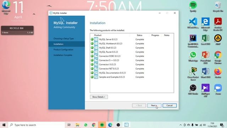Switch to Edge in the taskbar
Viewport: 227px width, 128px height.
click(110, 125)
